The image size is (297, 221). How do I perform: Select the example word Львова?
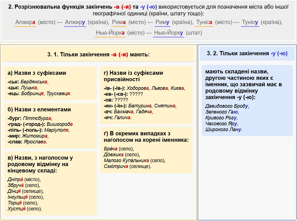pyautogui.click(x=160, y=88)
